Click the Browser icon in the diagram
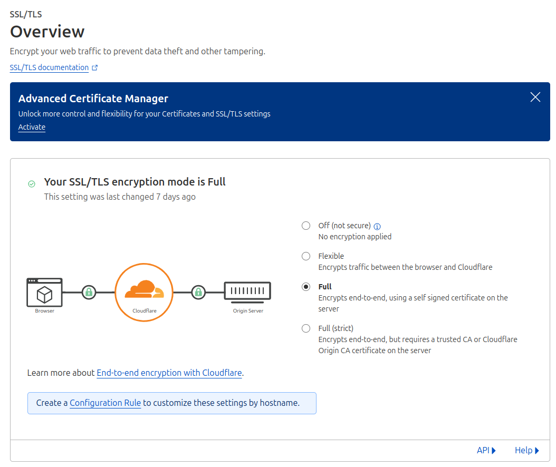The height and width of the screenshot is (467, 556). tap(44, 292)
